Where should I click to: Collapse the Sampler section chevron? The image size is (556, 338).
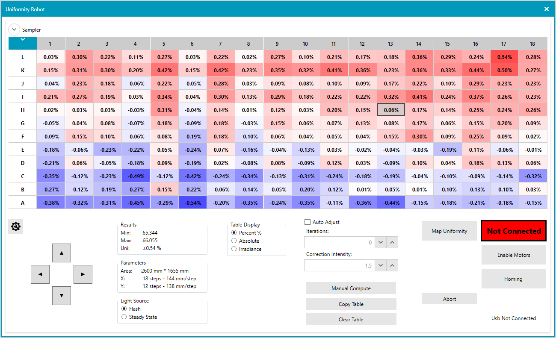(x=14, y=29)
